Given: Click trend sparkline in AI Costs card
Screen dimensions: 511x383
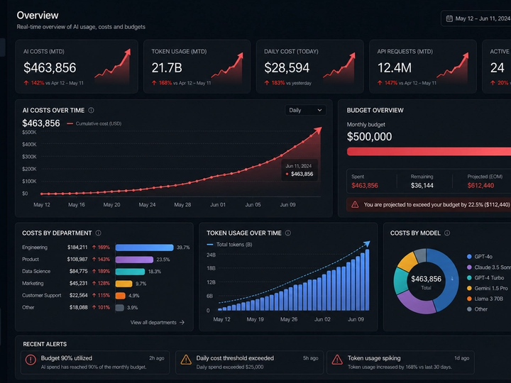Looking at the screenshot, I should (x=113, y=65).
